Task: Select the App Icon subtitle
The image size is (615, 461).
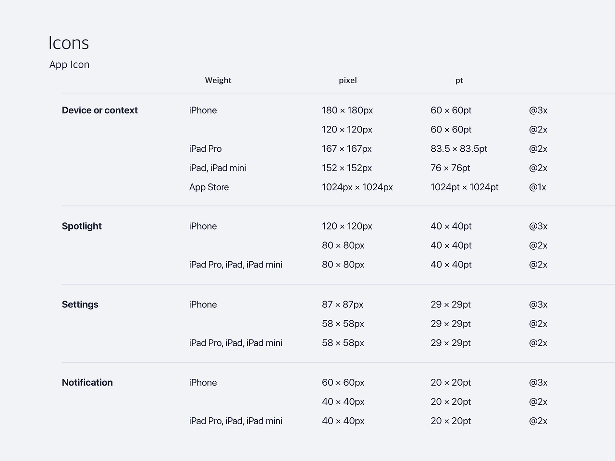Action: [69, 65]
